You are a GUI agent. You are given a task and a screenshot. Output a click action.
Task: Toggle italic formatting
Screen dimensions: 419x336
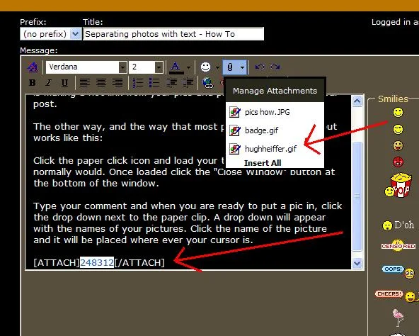click(48, 83)
